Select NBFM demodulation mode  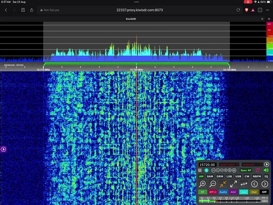coord(257,177)
